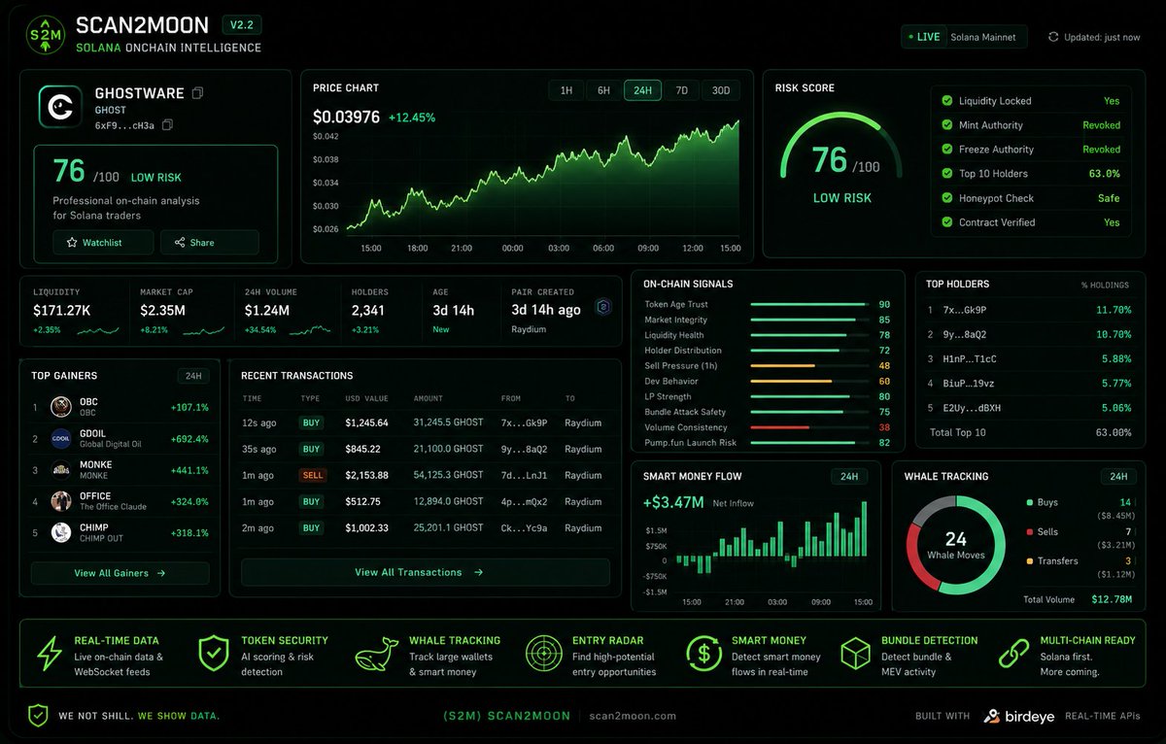This screenshot has height=744, width=1166.
Task: Click the CHIMP token icon
Action: pyautogui.click(x=61, y=532)
